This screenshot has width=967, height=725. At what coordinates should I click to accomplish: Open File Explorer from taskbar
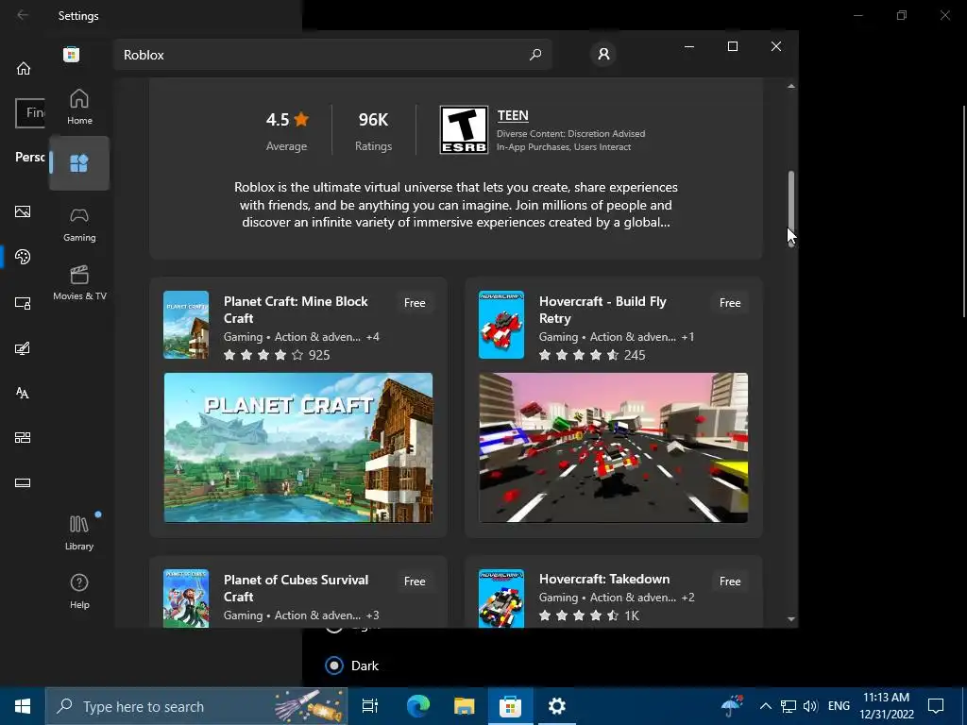click(464, 706)
